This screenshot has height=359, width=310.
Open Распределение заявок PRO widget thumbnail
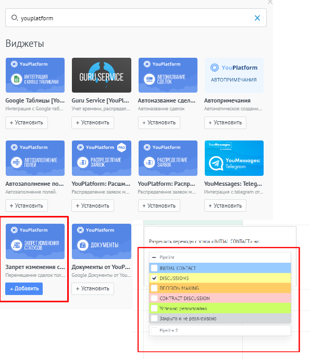pos(102,158)
